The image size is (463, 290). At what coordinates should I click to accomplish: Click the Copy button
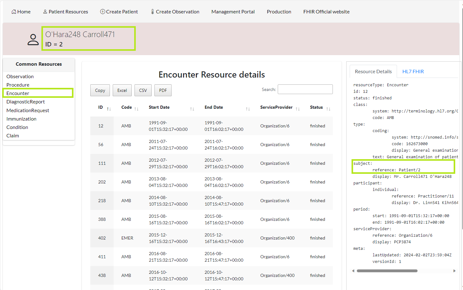click(x=100, y=90)
